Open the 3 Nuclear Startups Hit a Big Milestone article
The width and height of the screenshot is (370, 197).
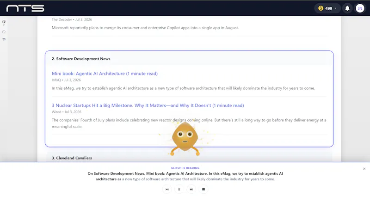click(x=148, y=105)
